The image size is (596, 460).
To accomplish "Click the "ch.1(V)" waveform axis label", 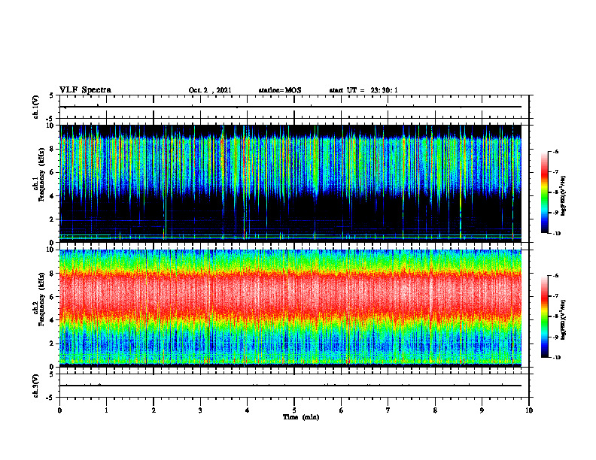I will point(36,107).
